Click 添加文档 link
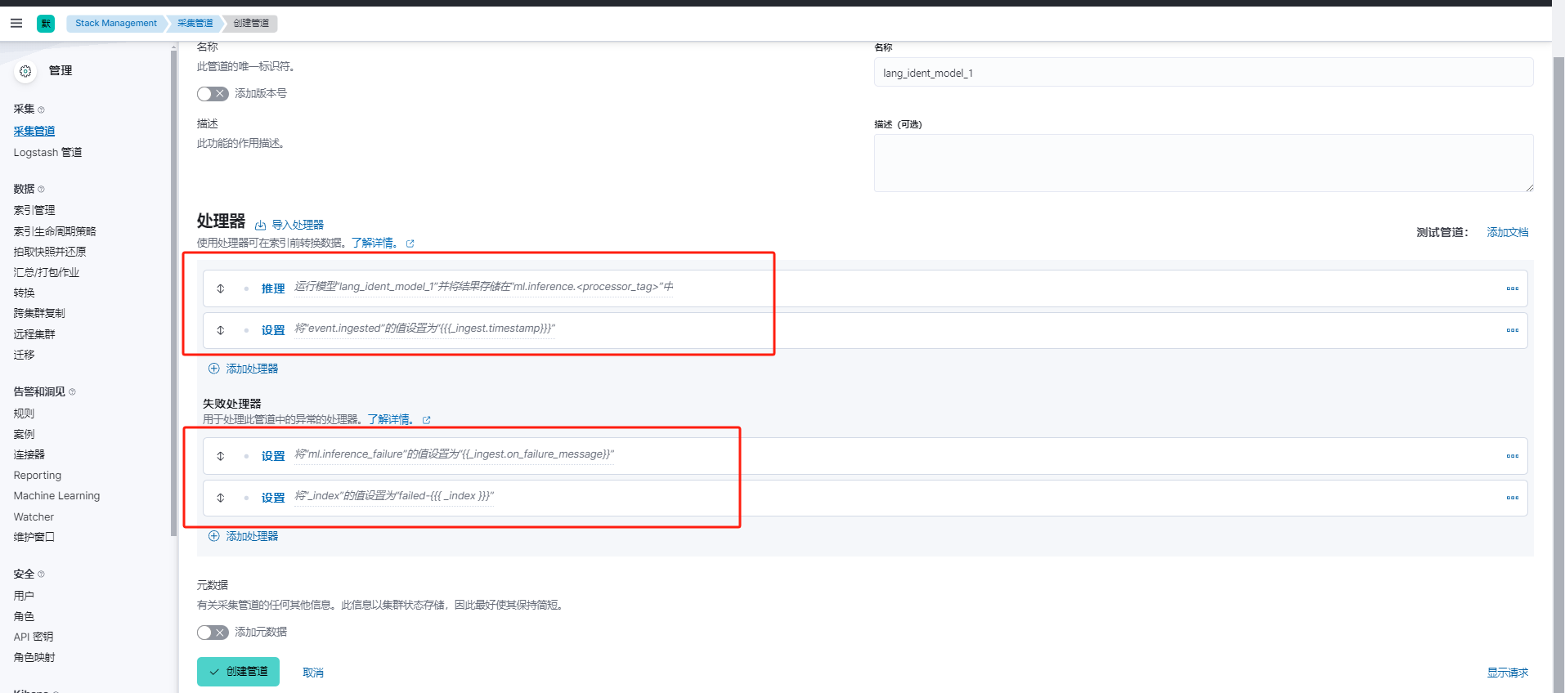Viewport: 1565px width, 693px height. coord(1507,232)
